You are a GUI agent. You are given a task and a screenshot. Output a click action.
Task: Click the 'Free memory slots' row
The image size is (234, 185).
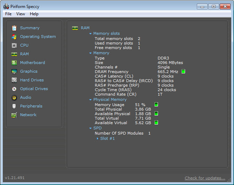118,48
